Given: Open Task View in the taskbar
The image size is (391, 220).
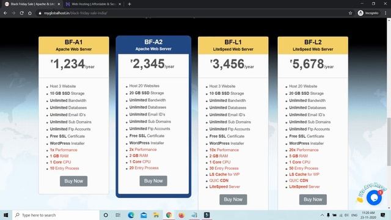Looking at the screenshot, I should coord(118,215).
